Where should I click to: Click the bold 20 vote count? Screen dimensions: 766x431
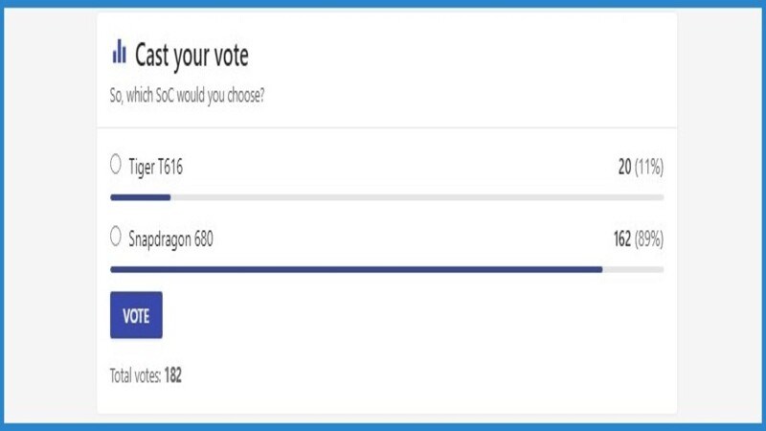624,168
